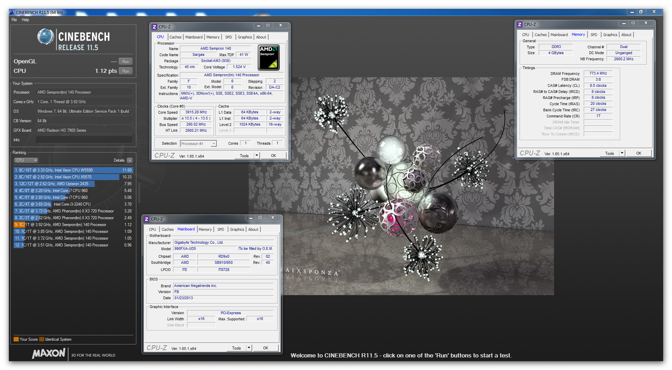Click the AMD Sempron processor logo
This screenshot has height=370, width=672.
point(269,57)
